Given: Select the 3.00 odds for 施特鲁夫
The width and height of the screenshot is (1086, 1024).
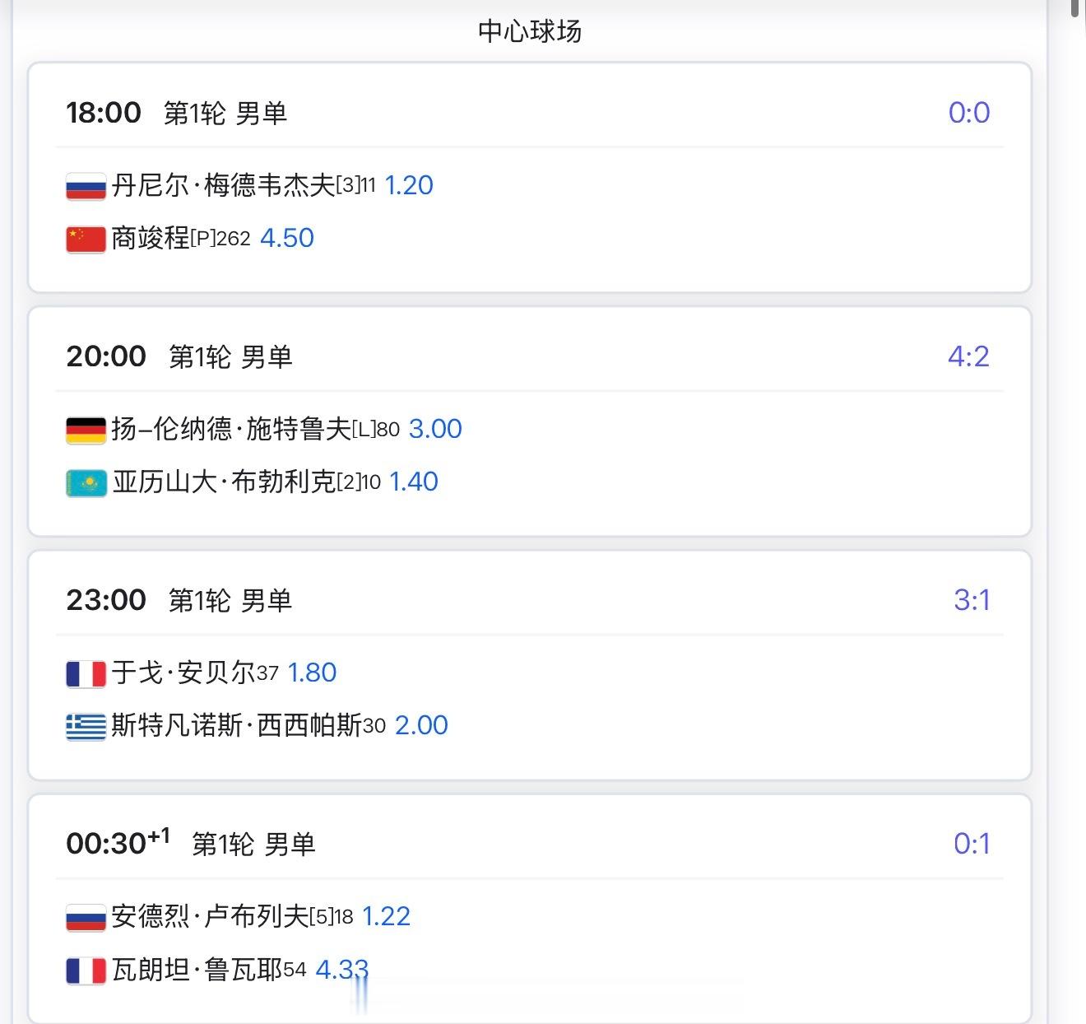Looking at the screenshot, I should coord(435,429).
